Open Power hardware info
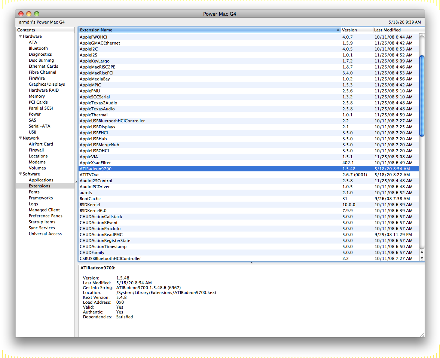440x358 pixels. [x=34, y=114]
